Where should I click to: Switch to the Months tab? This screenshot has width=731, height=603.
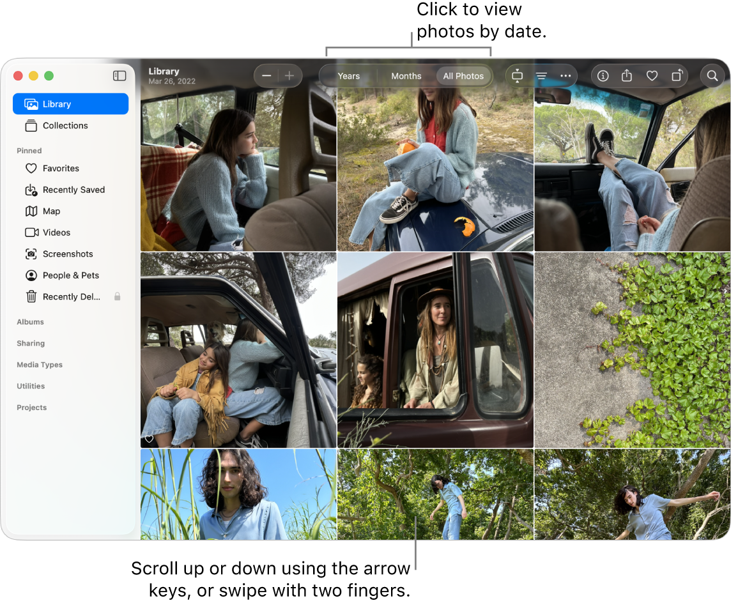click(406, 75)
